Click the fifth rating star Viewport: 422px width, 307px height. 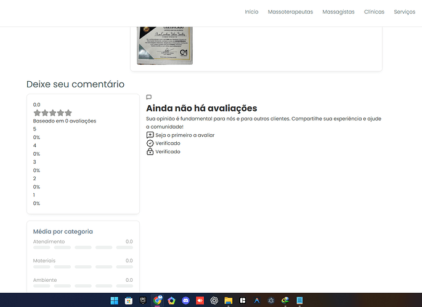(x=68, y=113)
